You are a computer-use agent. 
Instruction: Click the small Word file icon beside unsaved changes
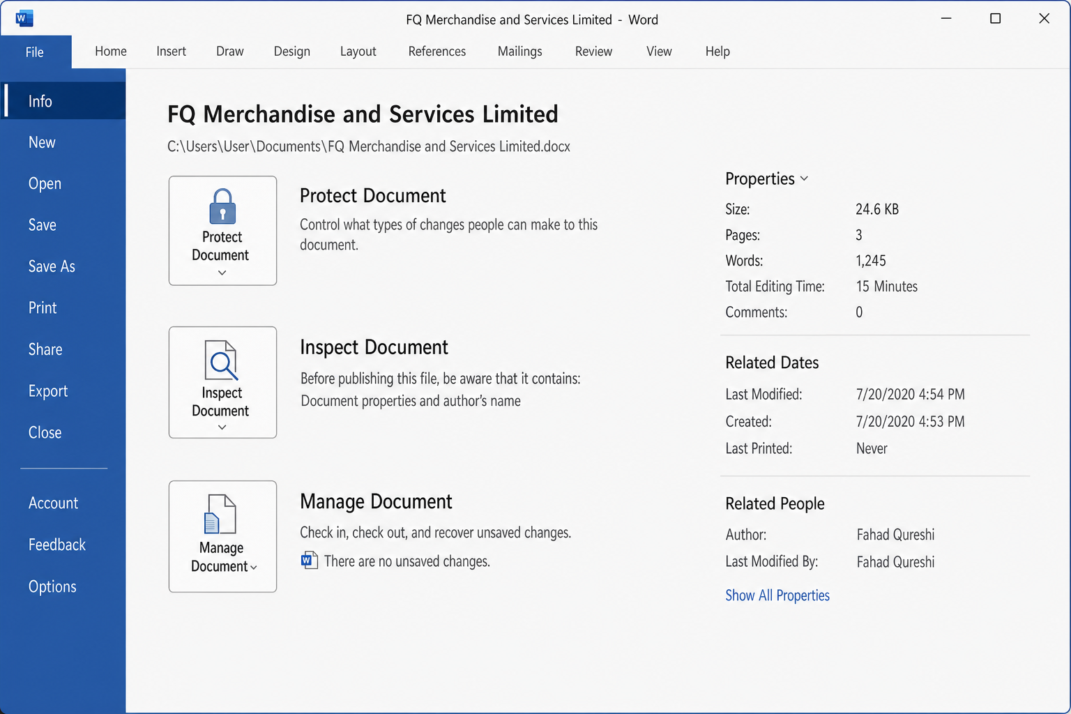point(309,561)
